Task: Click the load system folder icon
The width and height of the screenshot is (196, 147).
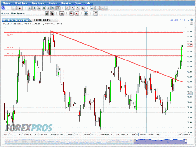Action: click(x=52, y=13)
